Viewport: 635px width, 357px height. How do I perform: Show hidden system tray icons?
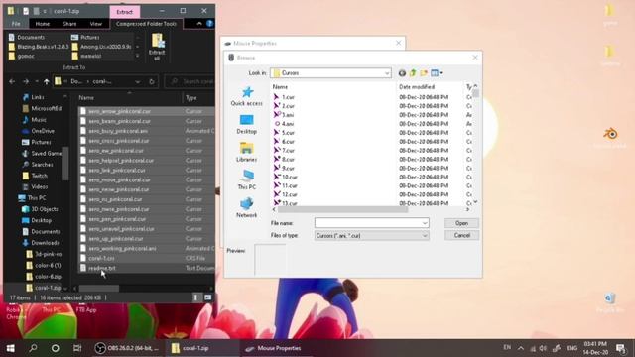tap(520, 348)
